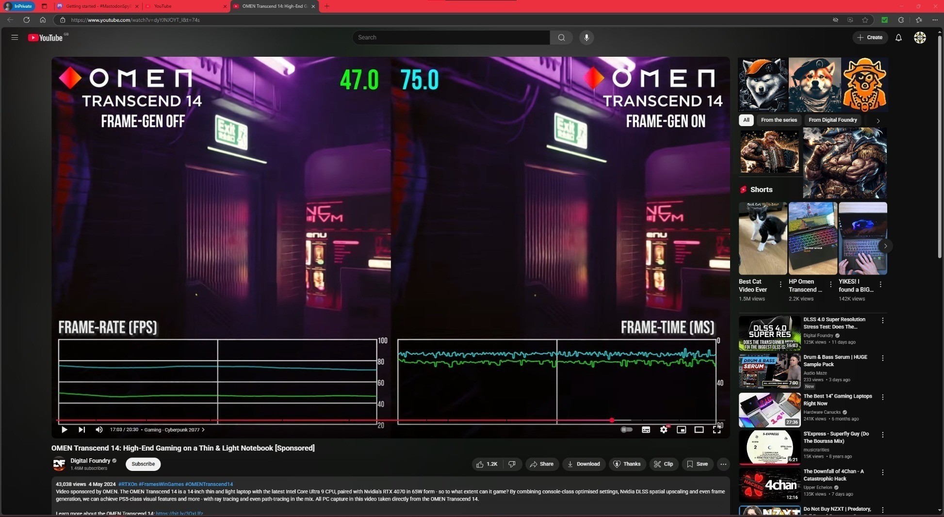Focus the YouTube search box
The height and width of the screenshot is (517, 944).
click(451, 37)
